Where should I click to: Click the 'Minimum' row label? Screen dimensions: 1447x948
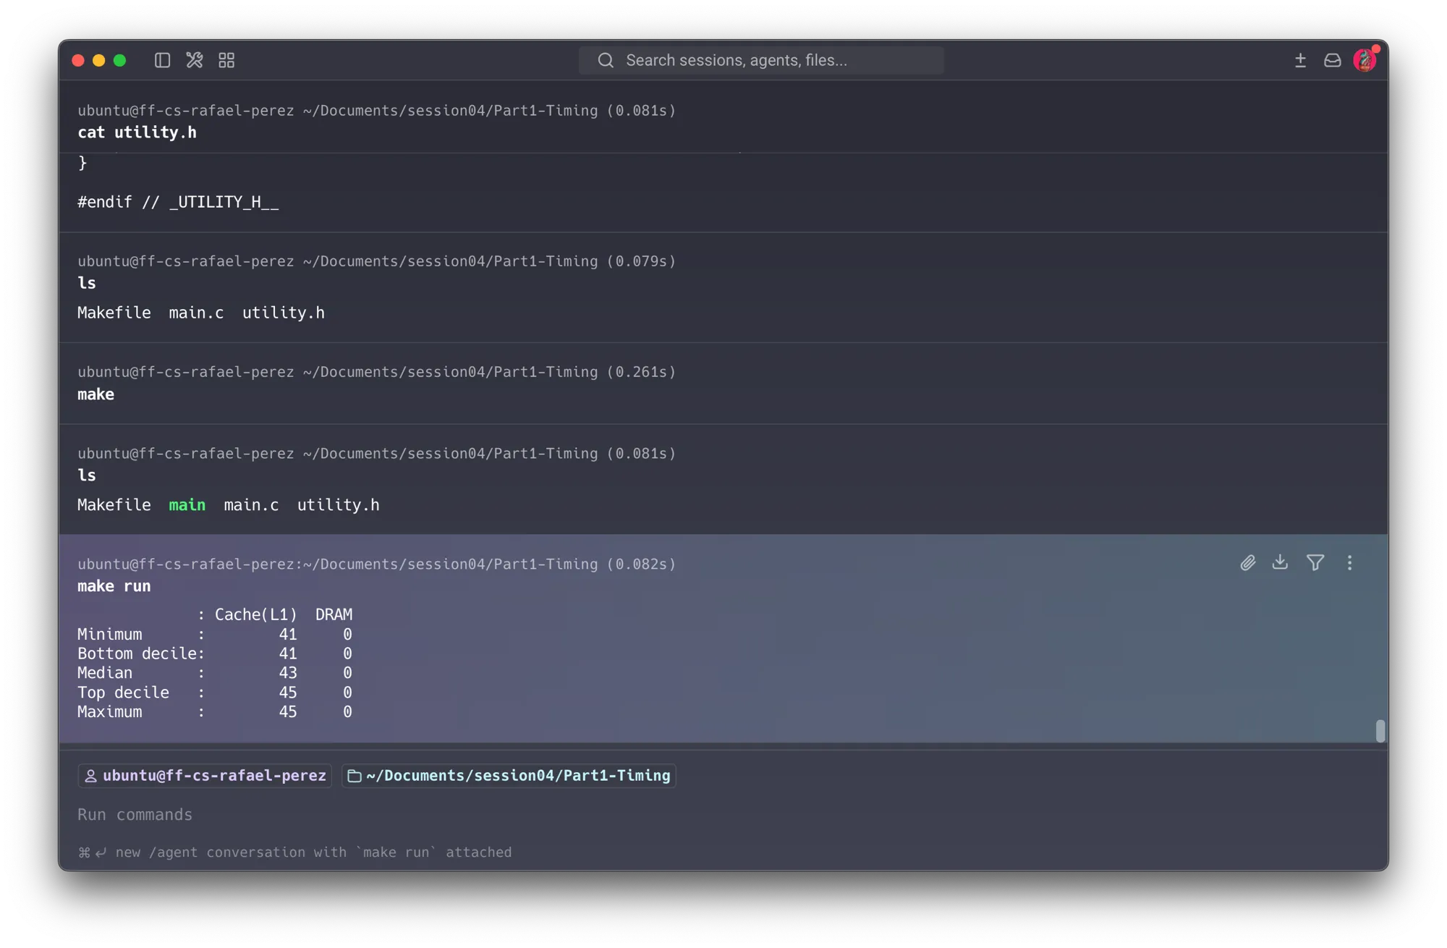(109, 634)
